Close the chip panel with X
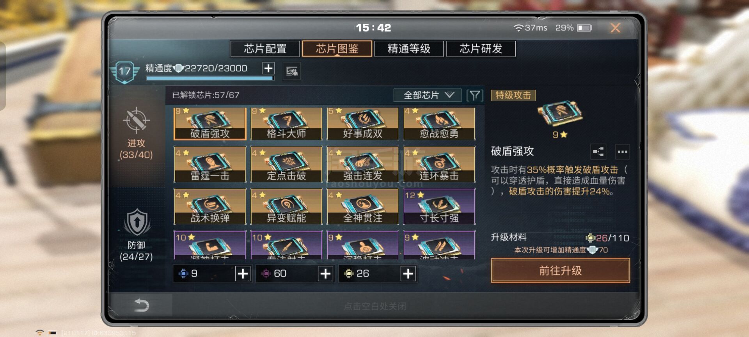This screenshot has width=749, height=337. pyautogui.click(x=615, y=28)
